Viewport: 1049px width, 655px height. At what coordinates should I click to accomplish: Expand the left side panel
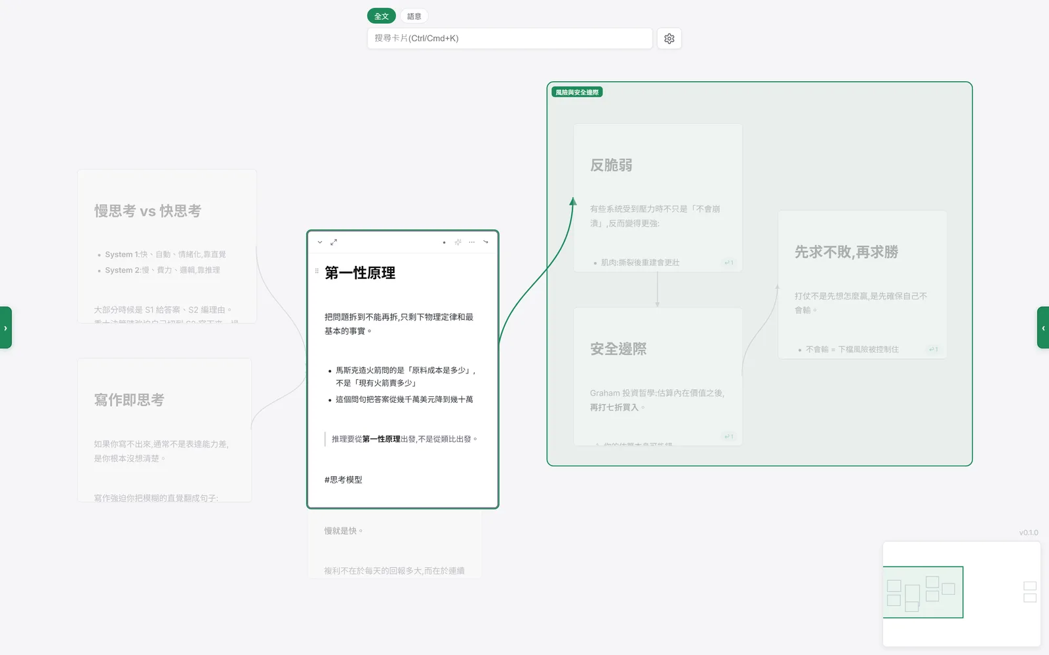click(5, 327)
